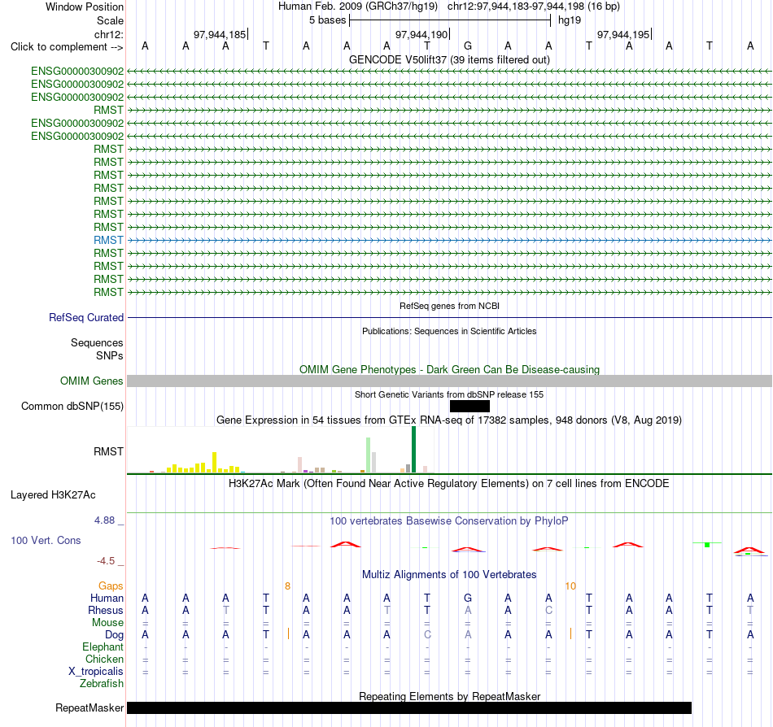Click the tall dark green GTEx bar
773x727 pixels.
click(x=413, y=450)
